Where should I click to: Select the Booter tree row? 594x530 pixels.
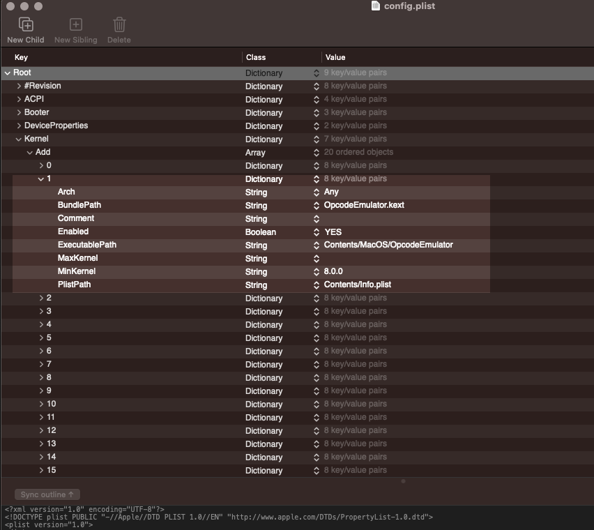(37, 112)
